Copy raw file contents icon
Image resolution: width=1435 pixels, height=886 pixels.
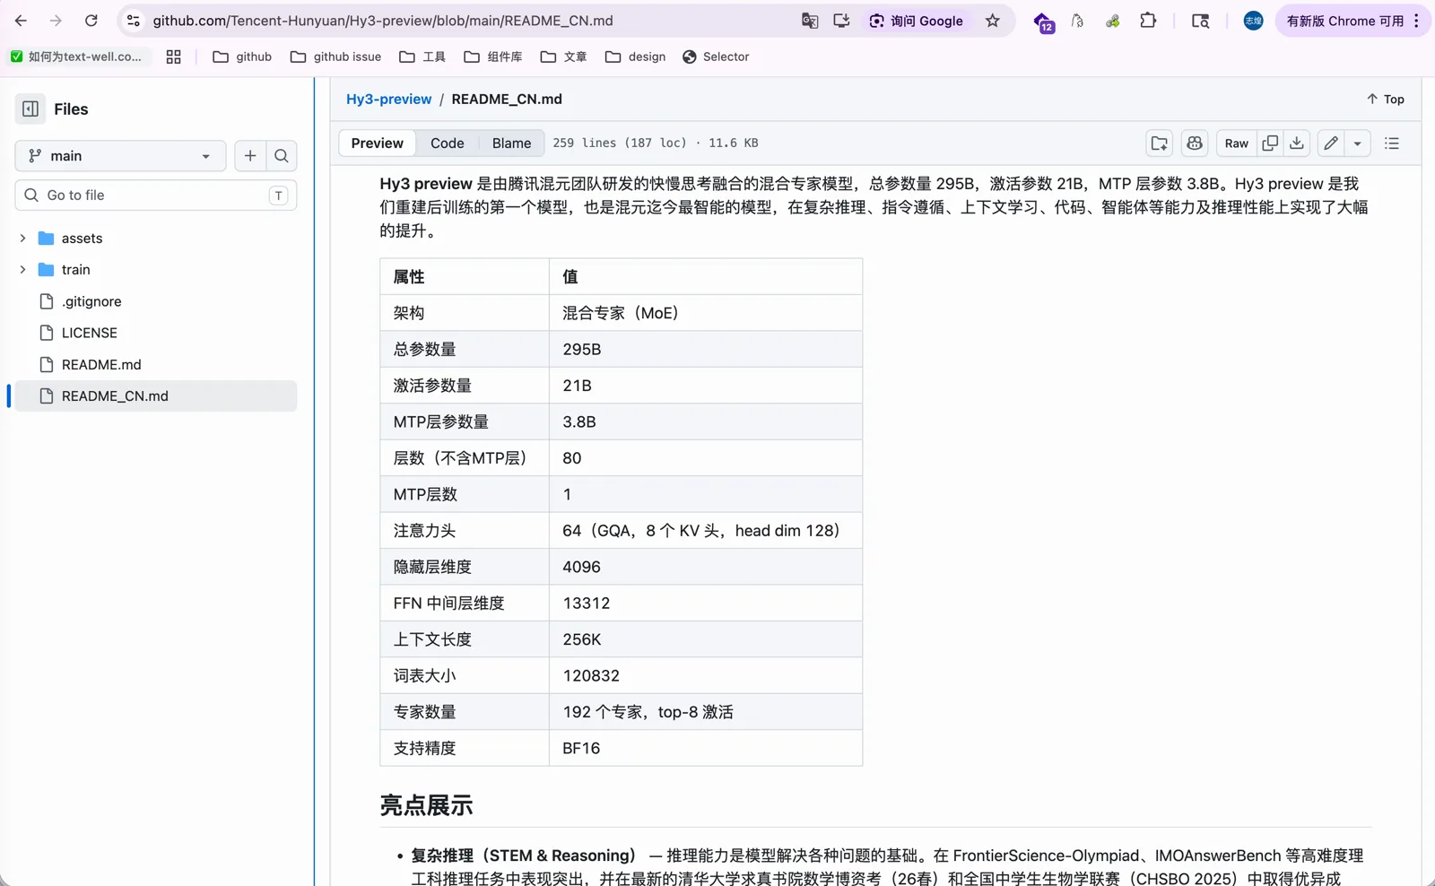(1270, 143)
